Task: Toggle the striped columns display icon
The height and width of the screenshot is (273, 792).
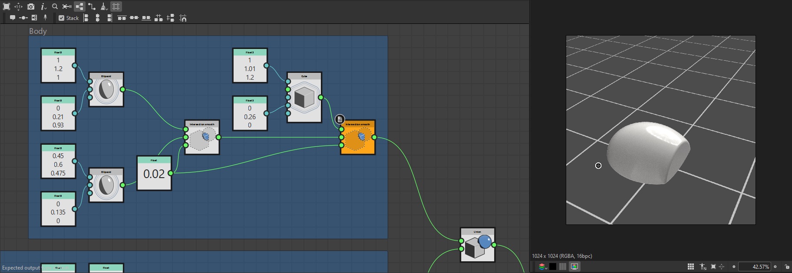Action: [x=563, y=266]
